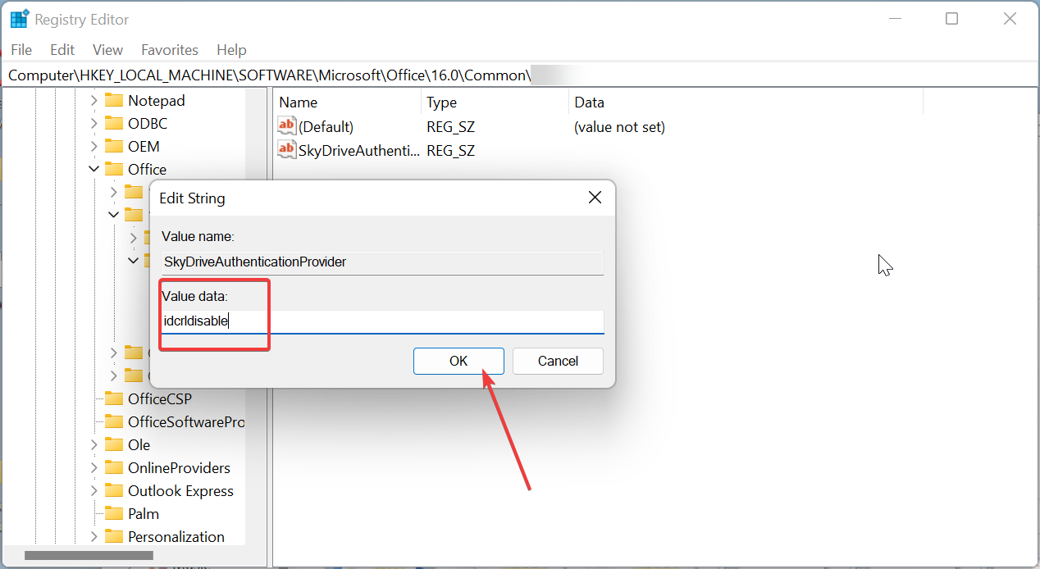Collapse the Office key
1040x569 pixels.
94,170
